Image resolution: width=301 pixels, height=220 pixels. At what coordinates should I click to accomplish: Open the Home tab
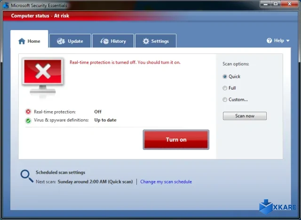pyautogui.click(x=29, y=39)
